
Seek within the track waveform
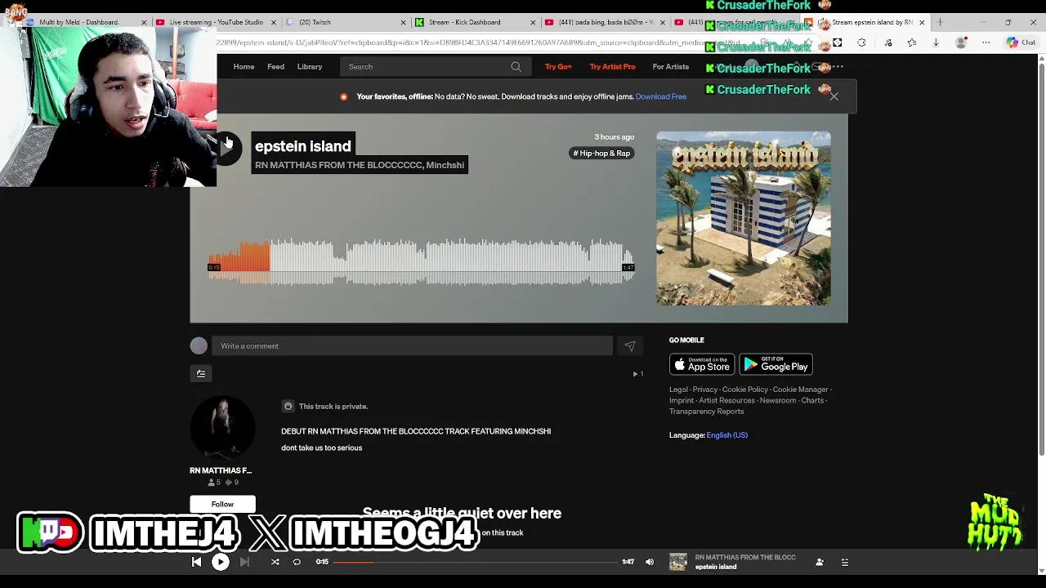421,261
